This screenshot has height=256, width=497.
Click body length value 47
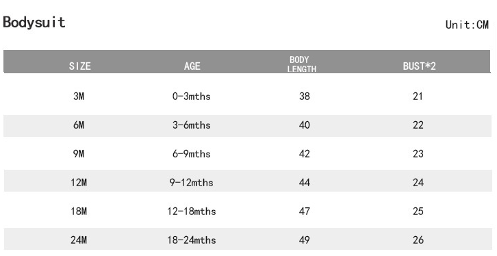pyautogui.click(x=304, y=211)
